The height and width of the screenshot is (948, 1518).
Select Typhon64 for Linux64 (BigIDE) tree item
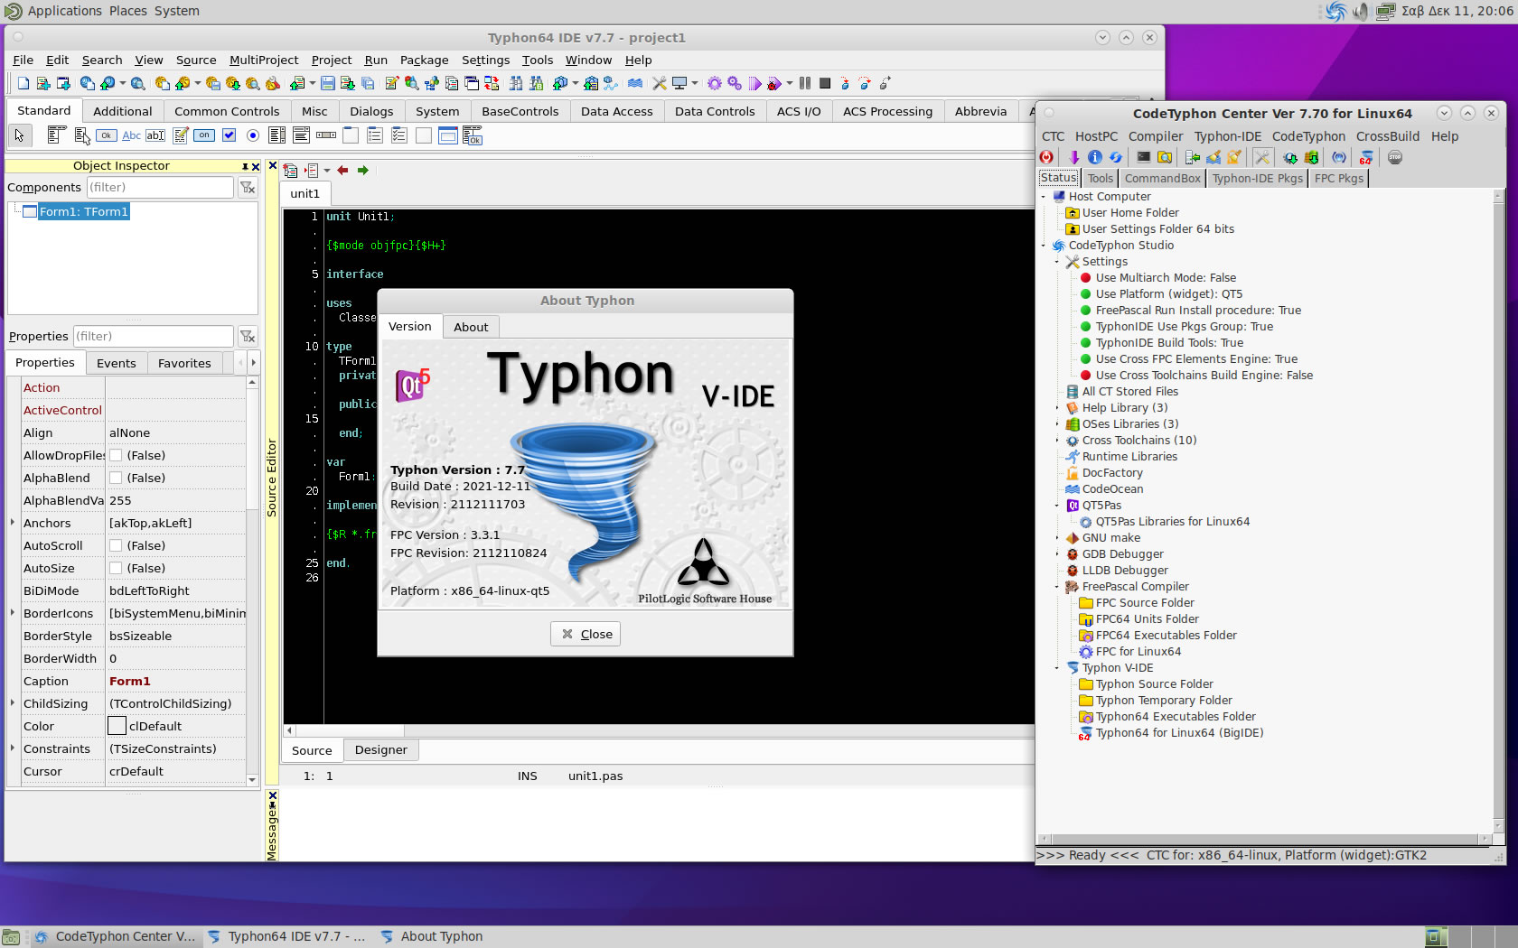click(1179, 733)
